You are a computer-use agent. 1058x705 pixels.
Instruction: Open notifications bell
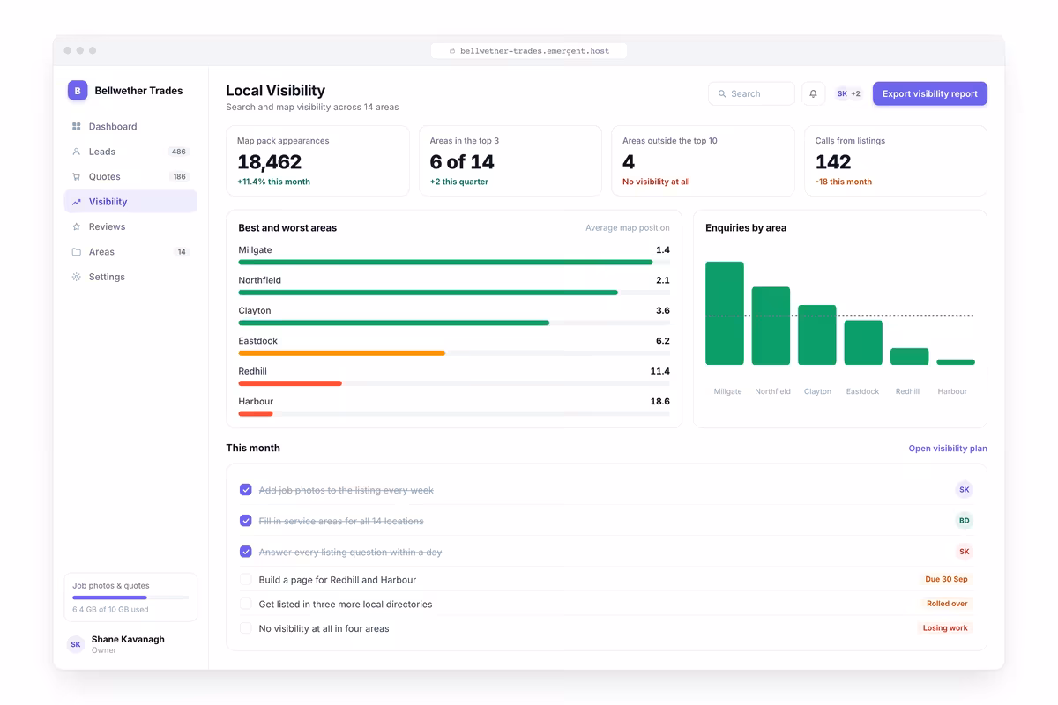813,93
